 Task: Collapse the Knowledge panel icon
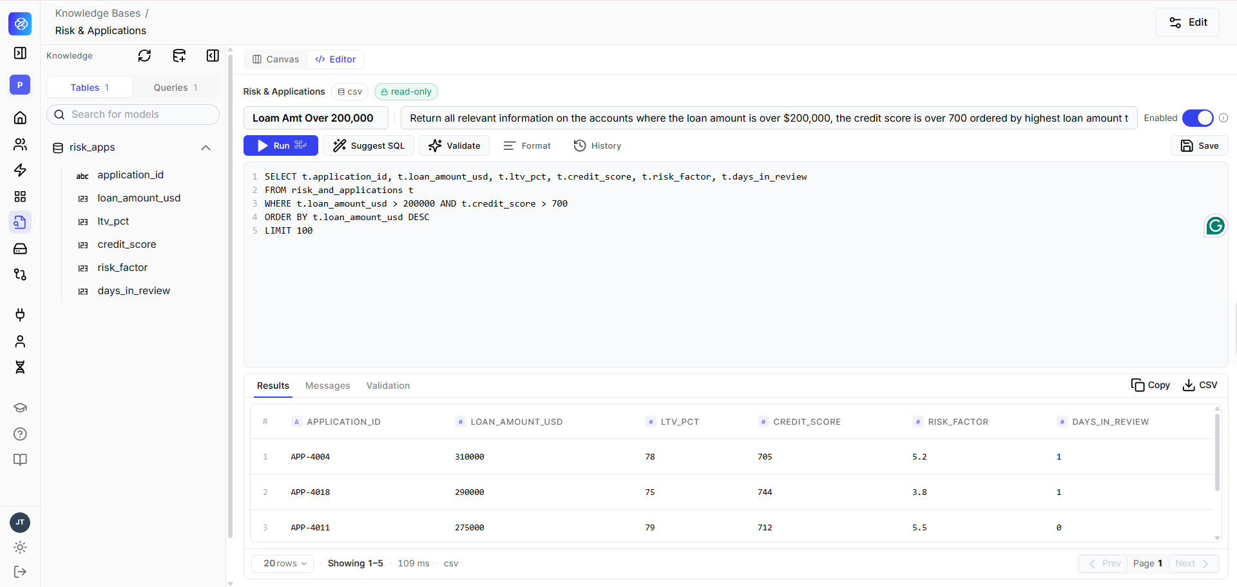(x=213, y=56)
